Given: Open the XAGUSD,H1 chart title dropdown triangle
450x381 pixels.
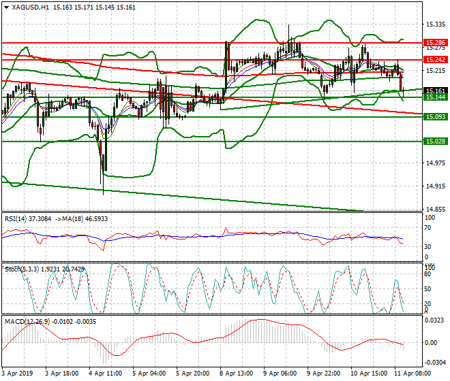Looking at the screenshot, I should tap(6, 7).
